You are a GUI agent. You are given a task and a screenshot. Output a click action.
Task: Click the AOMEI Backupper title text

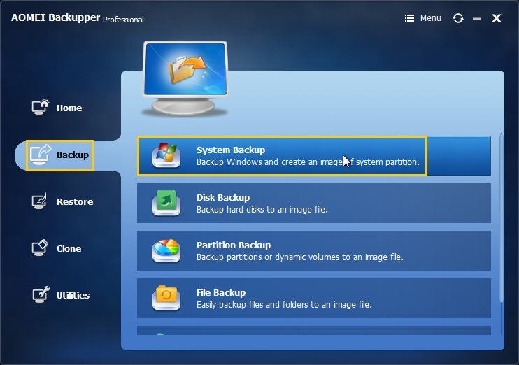pos(56,17)
